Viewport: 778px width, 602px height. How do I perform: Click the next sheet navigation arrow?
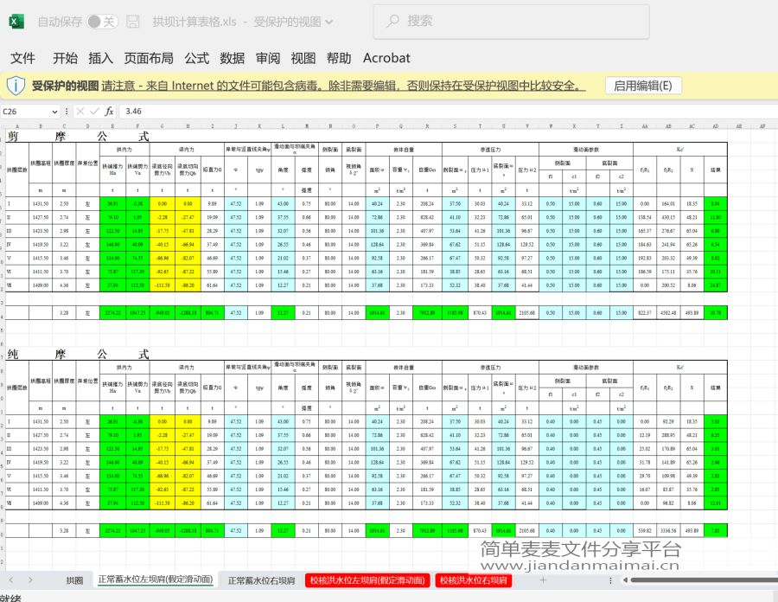click(x=30, y=580)
